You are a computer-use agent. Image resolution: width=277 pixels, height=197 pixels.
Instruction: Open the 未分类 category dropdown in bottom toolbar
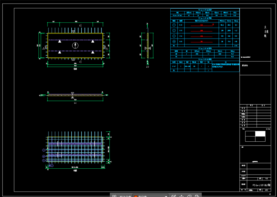[151, 196]
